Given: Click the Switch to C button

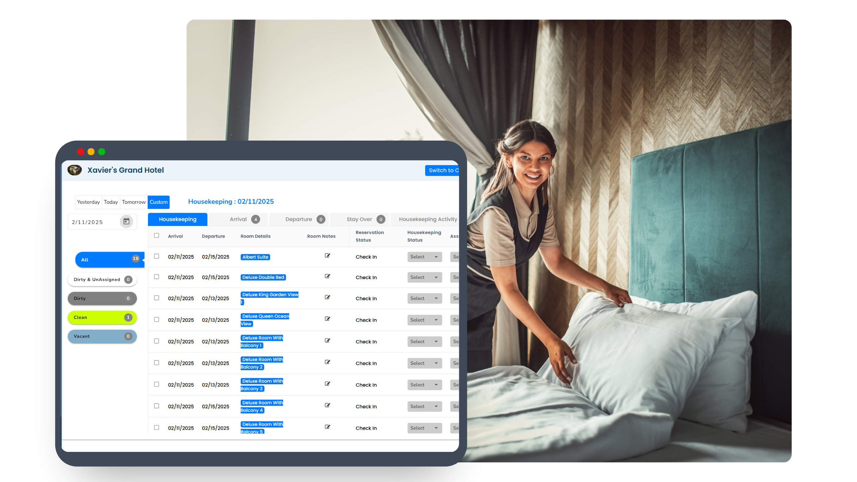Looking at the screenshot, I should tap(444, 170).
